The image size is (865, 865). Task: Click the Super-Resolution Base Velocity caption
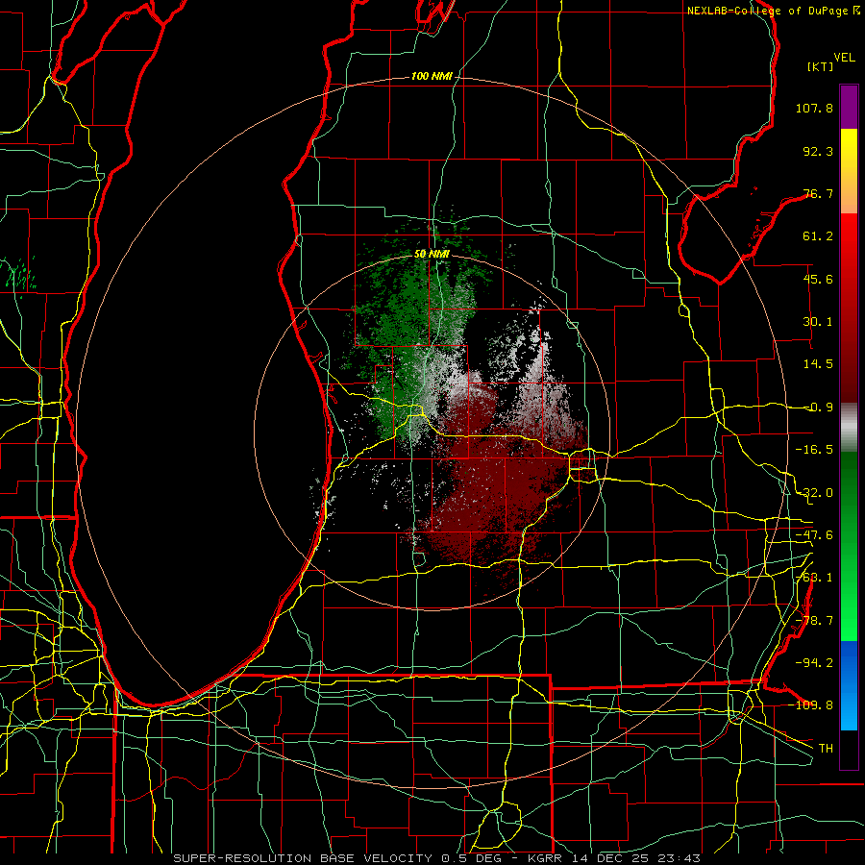pyautogui.click(x=437, y=858)
